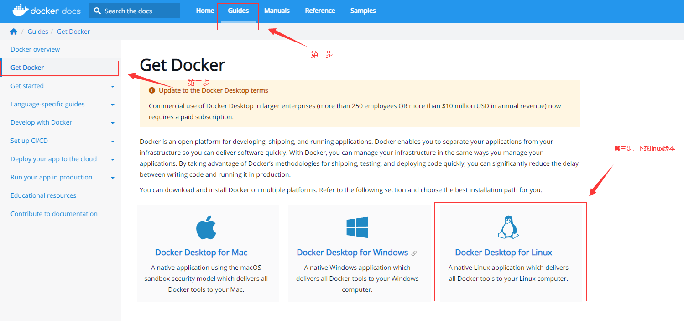
Task: Click the macOS sandbox description text
Action: click(x=206, y=279)
